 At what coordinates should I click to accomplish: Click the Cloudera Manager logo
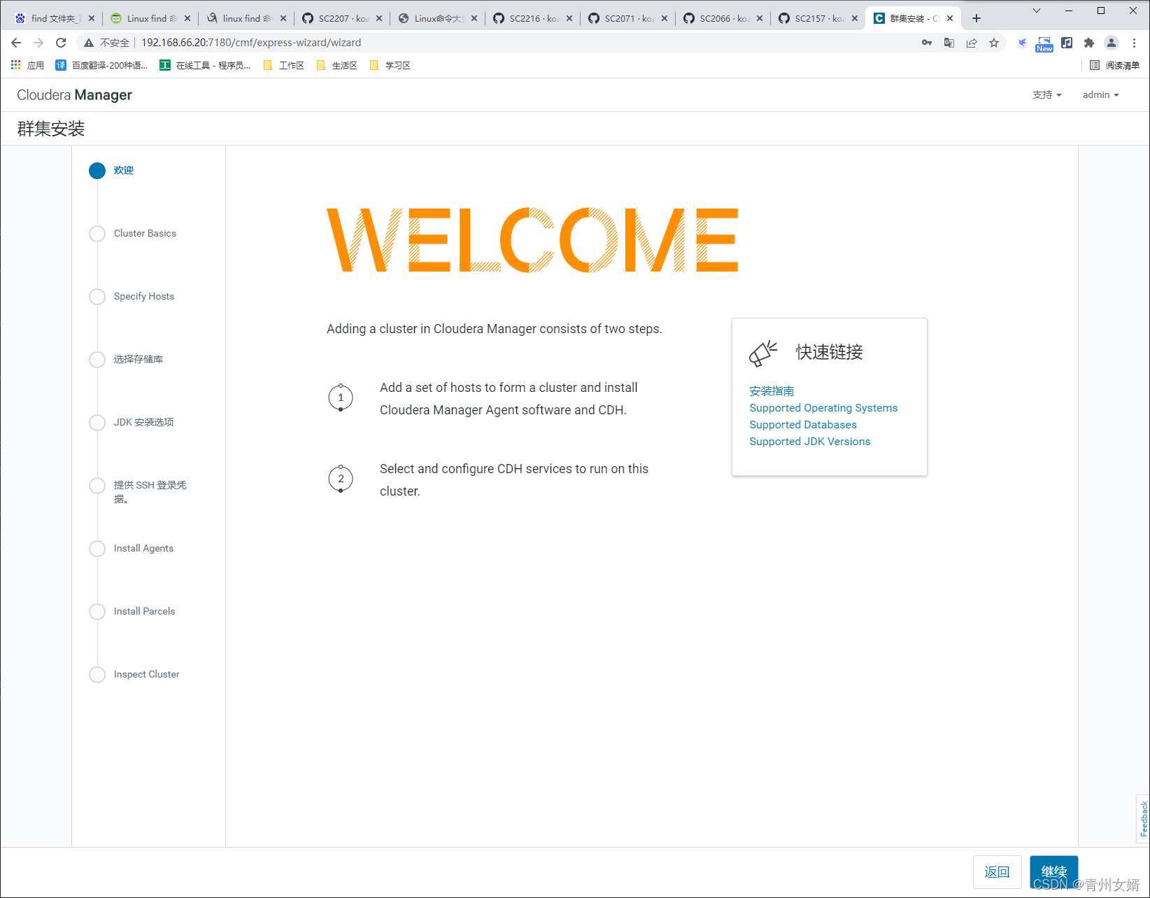74,94
